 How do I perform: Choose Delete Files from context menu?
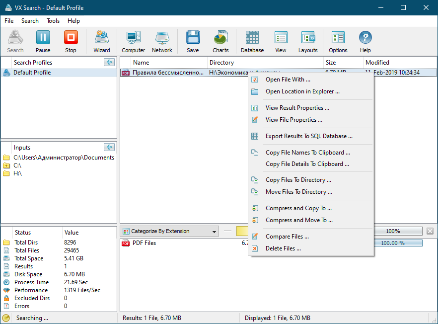click(311, 248)
